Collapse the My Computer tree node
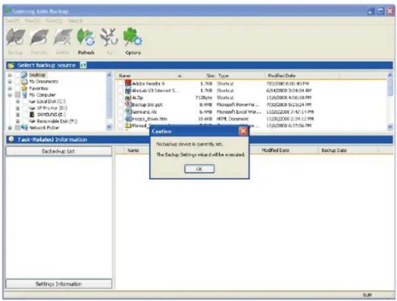397x301 pixels. (x=10, y=95)
